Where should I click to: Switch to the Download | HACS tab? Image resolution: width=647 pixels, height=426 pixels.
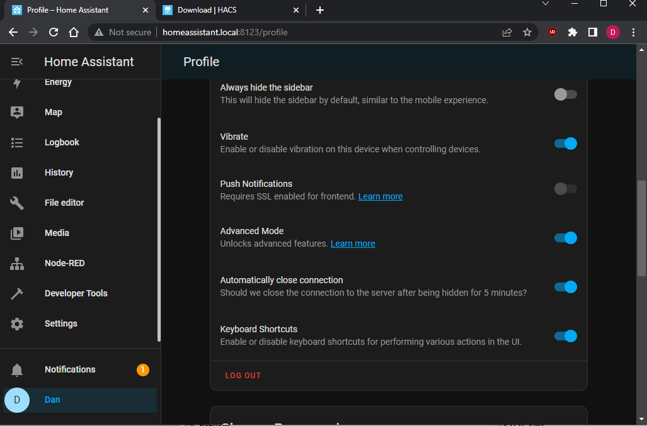click(231, 10)
